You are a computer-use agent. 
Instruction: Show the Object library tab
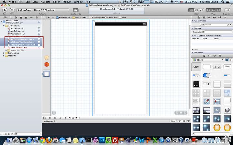215,56
